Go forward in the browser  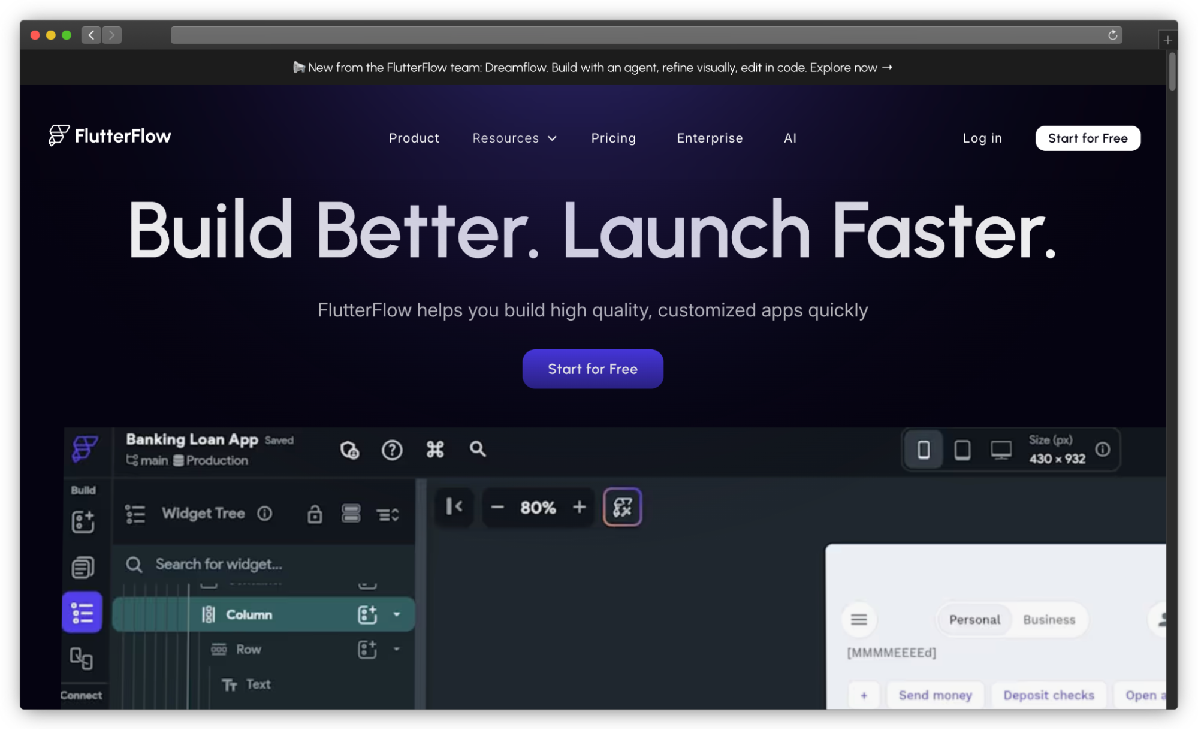point(111,35)
